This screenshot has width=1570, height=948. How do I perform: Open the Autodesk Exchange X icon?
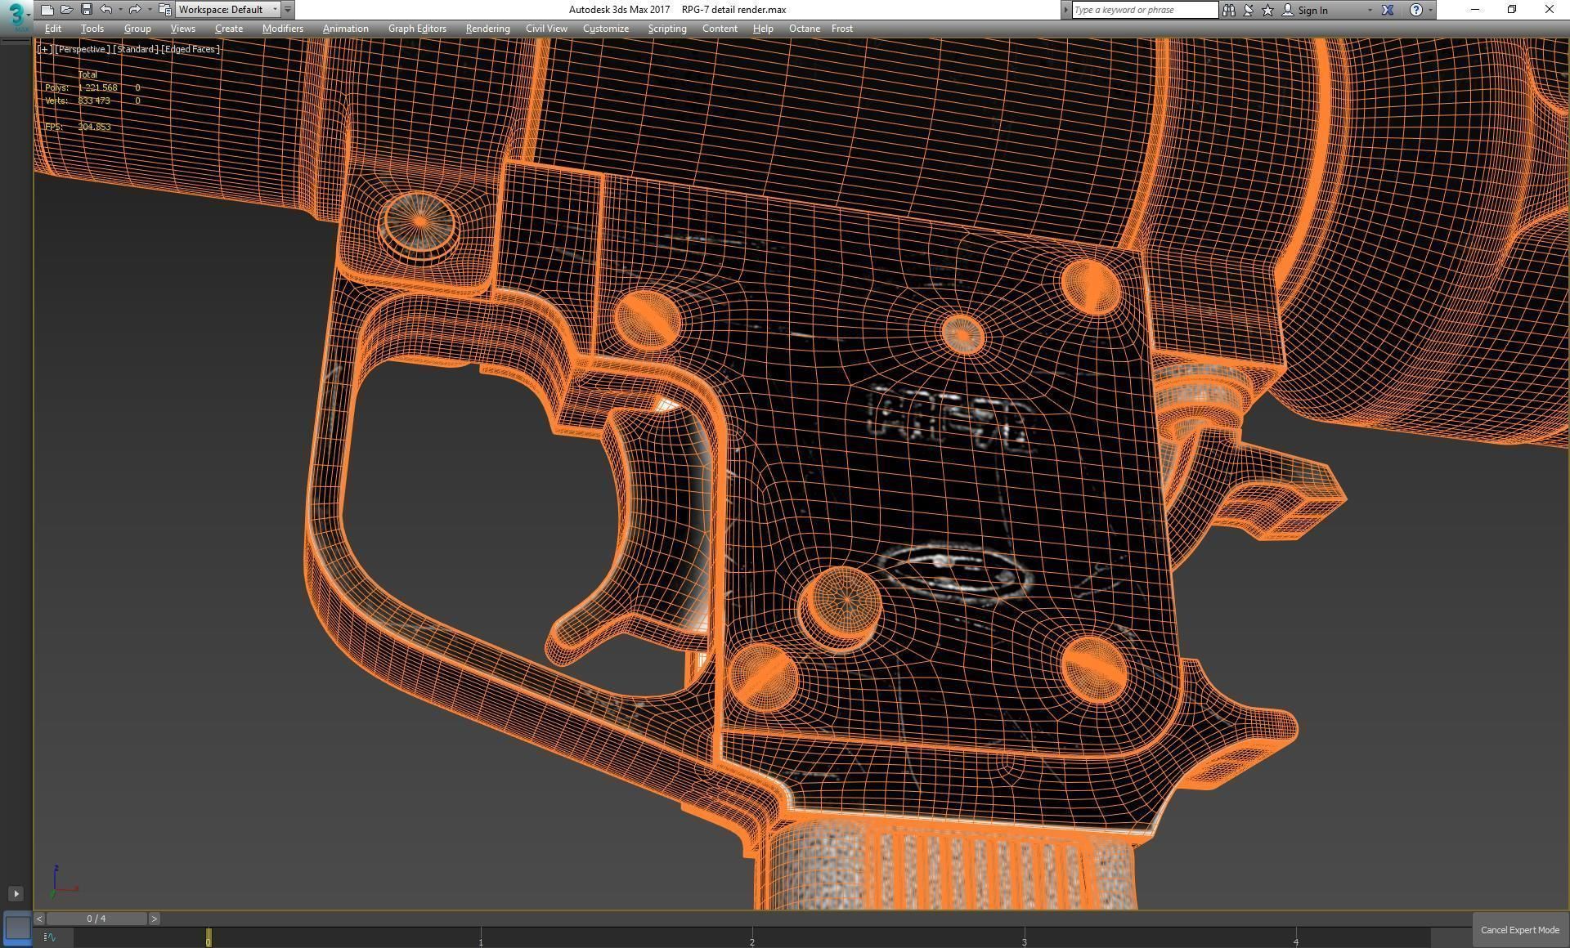pyautogui.click(x=1388, y=10)
